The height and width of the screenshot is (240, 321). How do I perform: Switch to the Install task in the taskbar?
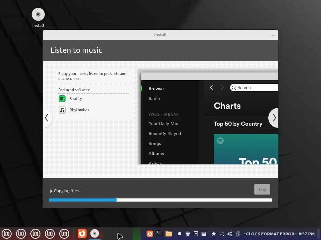click(95, 233)
